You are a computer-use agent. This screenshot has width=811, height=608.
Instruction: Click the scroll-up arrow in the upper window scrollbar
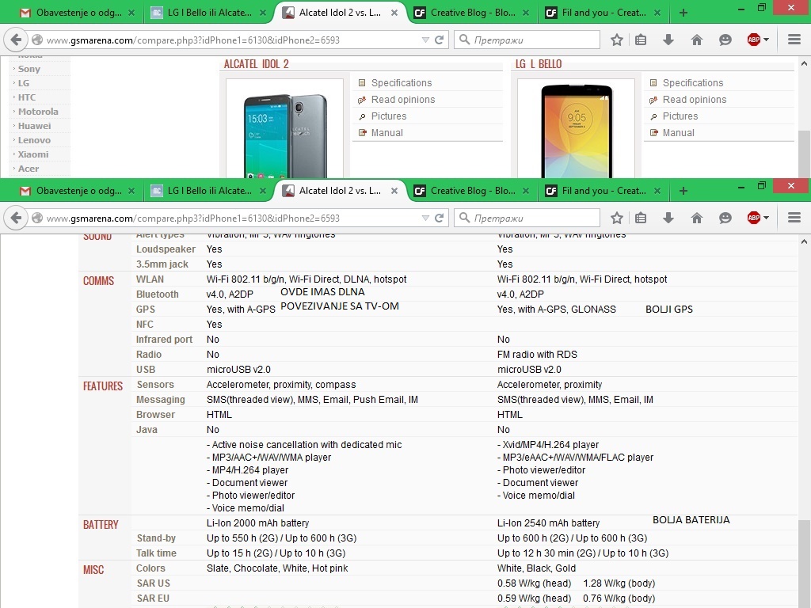[x=804, y=63]
